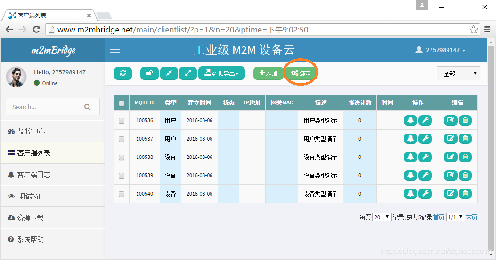Open 监控中心 in the sidebar
The image size is (496, 260).
[52, 132]
